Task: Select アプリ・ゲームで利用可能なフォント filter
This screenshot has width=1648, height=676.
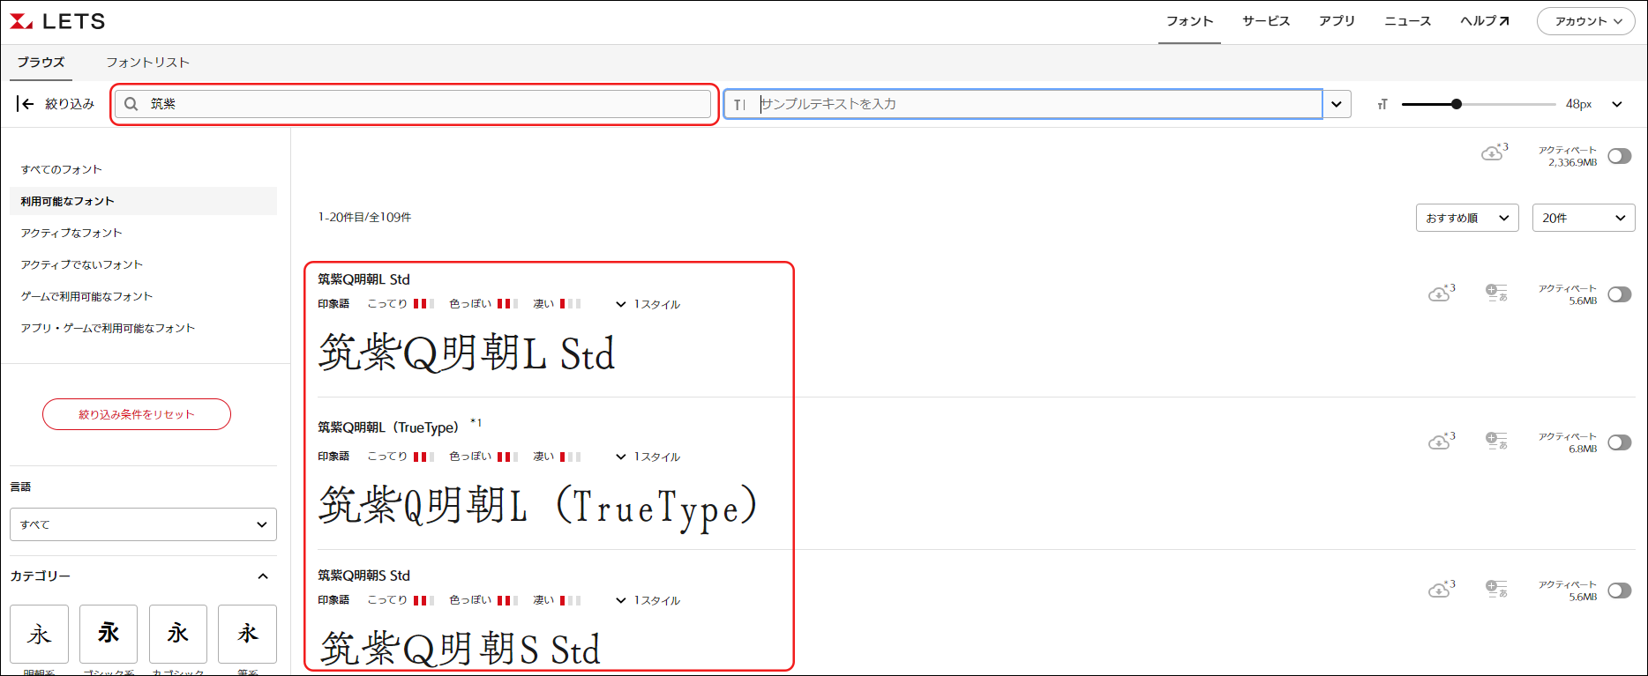Action: 108,328
